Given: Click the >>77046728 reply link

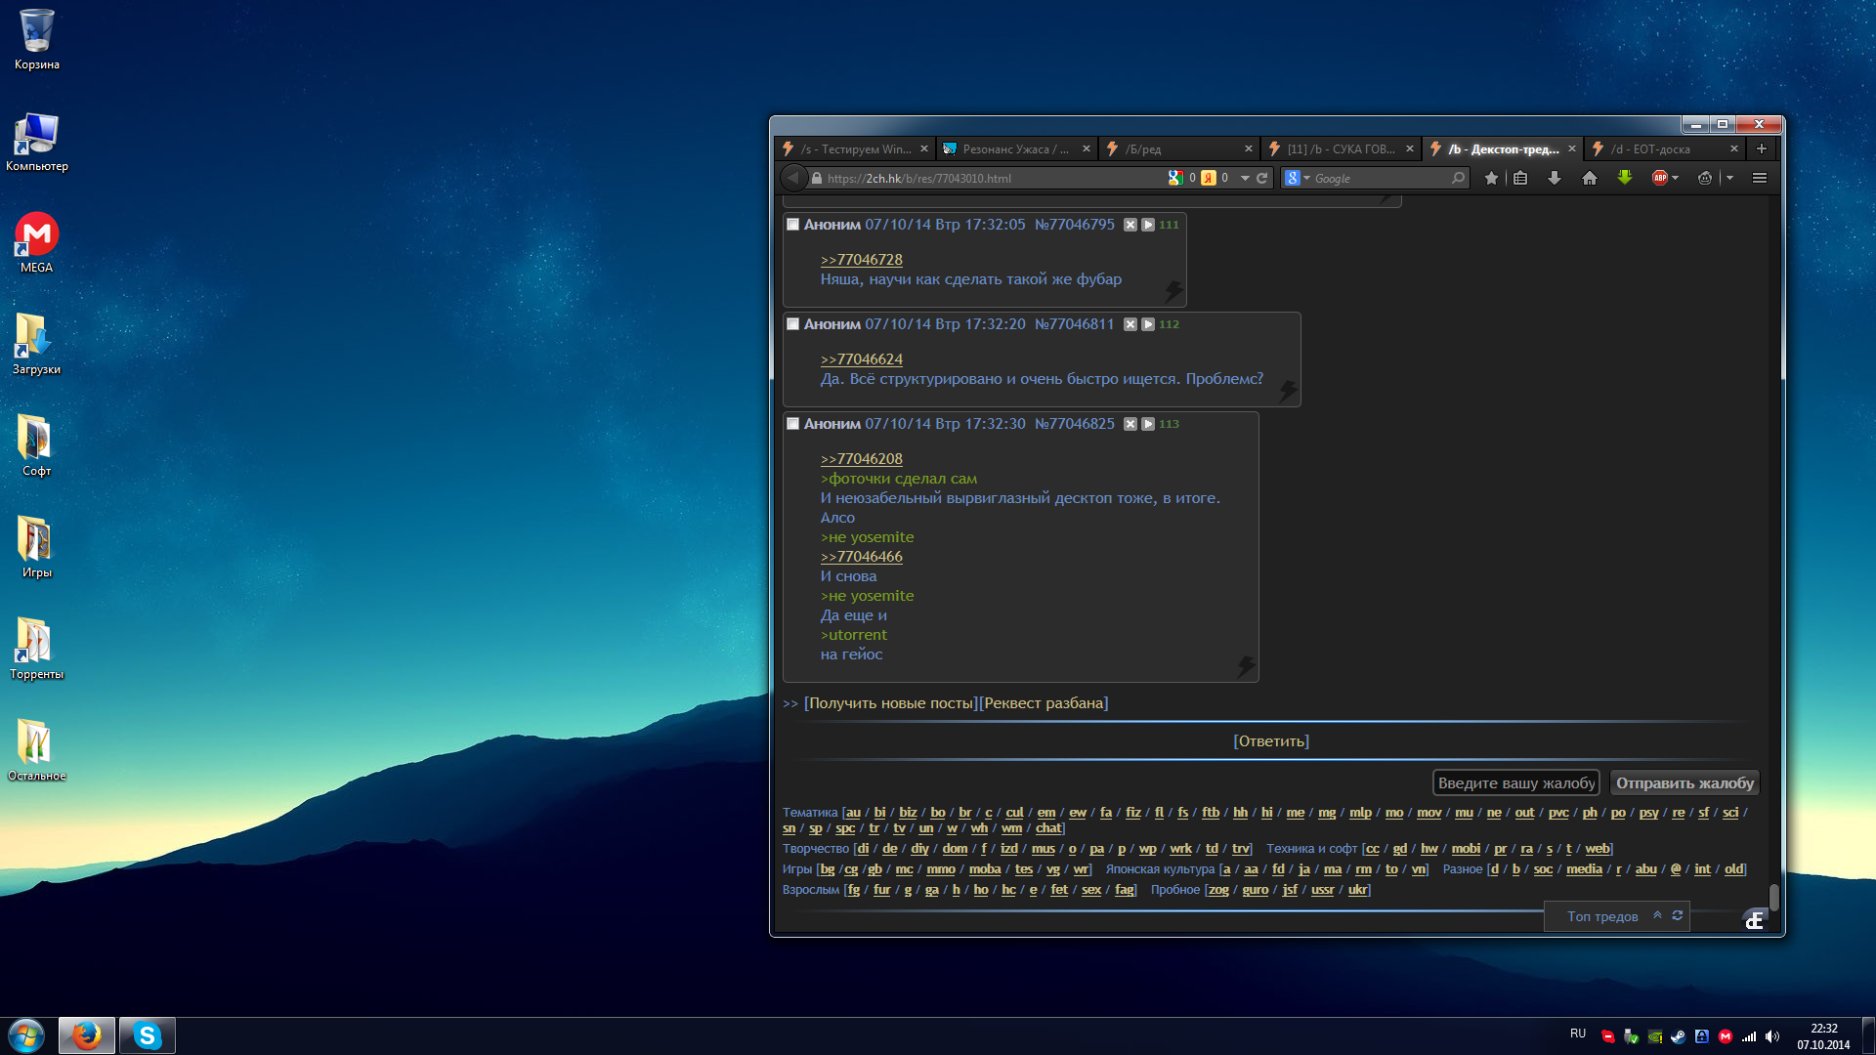Looking at the screenshot, I should [x=861, y=260].
